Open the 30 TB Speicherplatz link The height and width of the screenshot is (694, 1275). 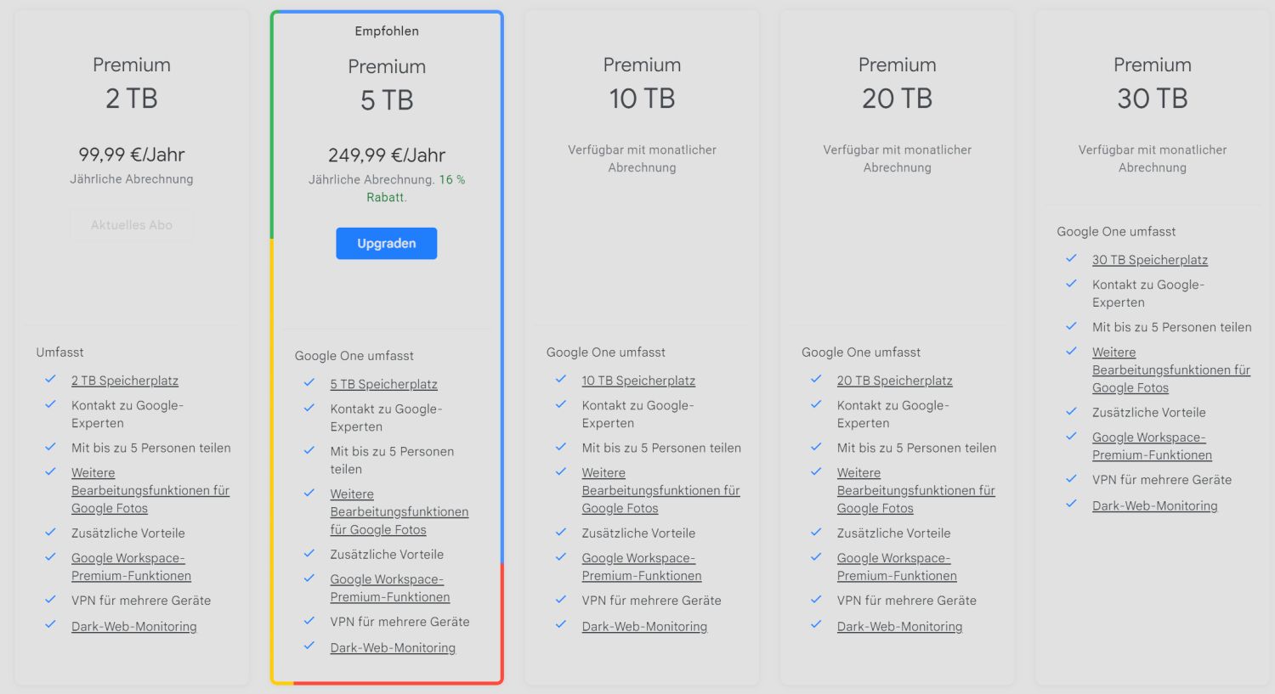(x=1149, y=260)
